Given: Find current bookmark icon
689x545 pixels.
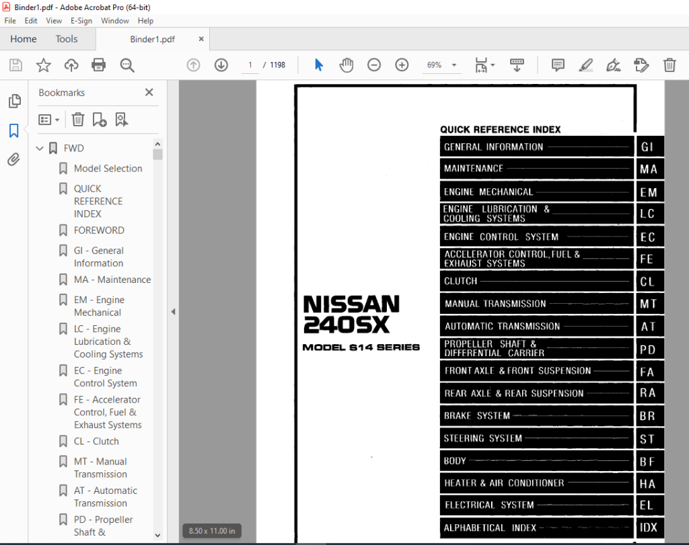Looking at the screenshot, I should (121, 120).
